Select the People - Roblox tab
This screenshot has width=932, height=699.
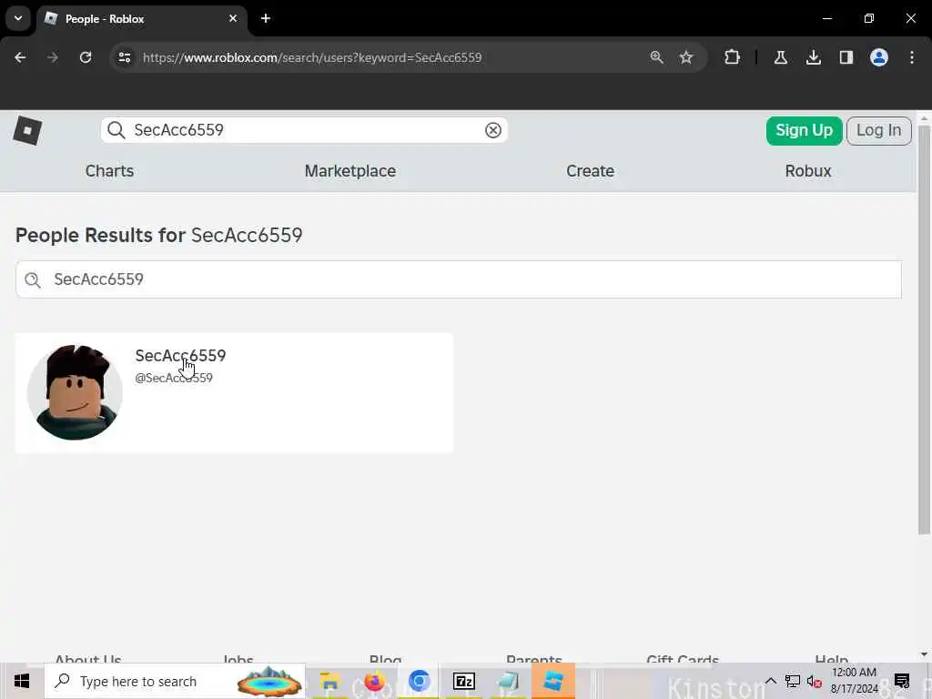(x=143, y=19)
